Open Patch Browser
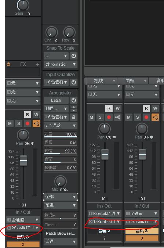164x248 pixels. point(61,233)
